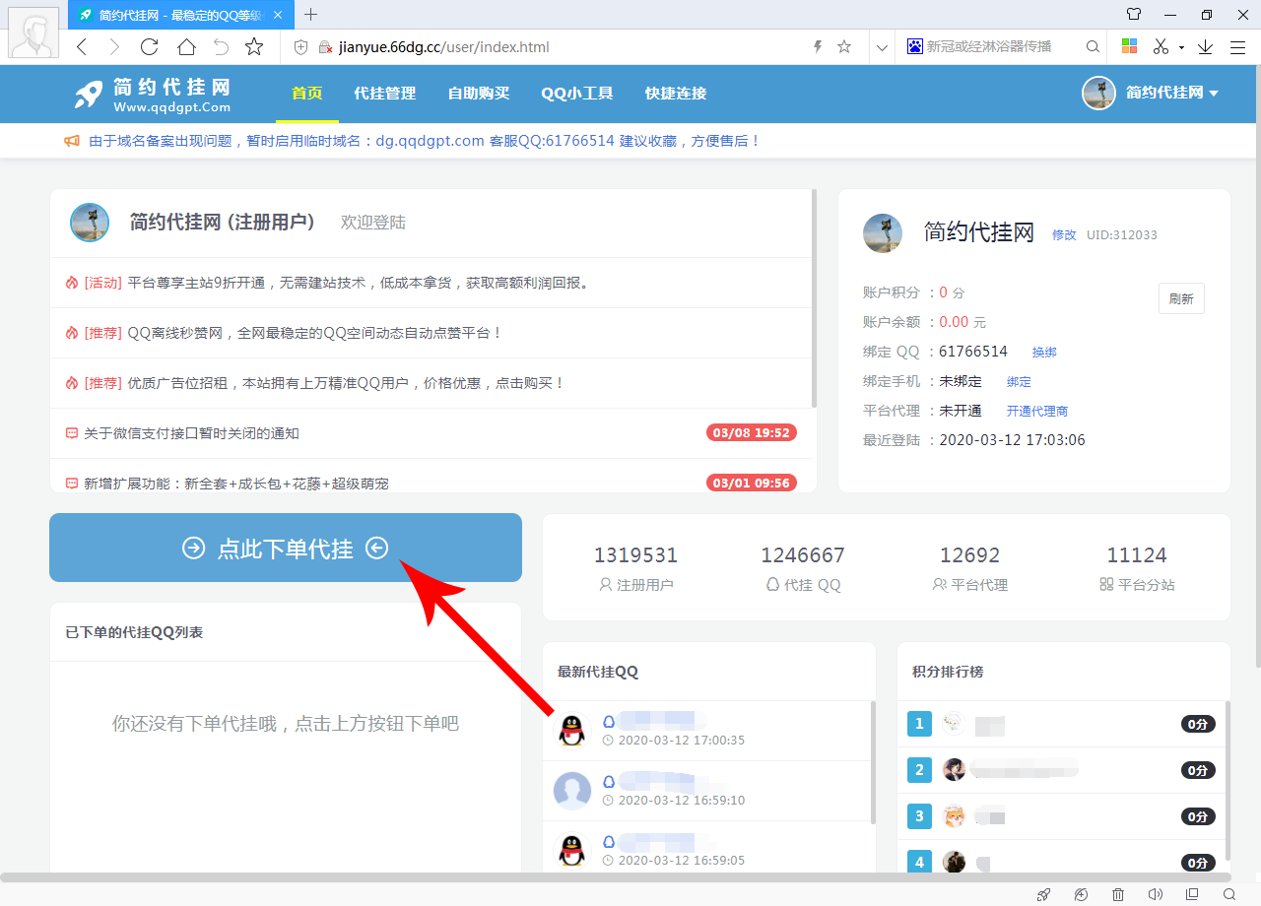
Task: Open a new tab with plus button
Action: point(311,14)
